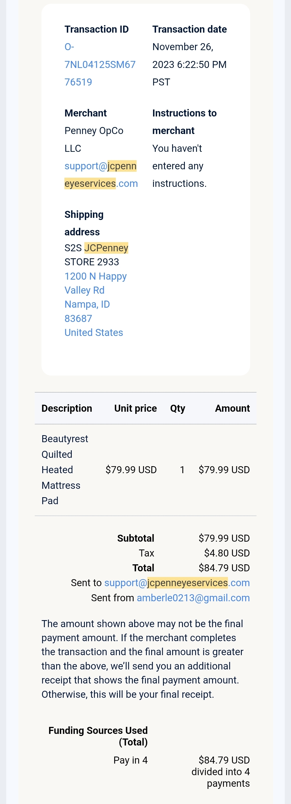Screen dimensions: 291x804
Task: Click the Funding Sources Used heading
Action: pos(98,736)
